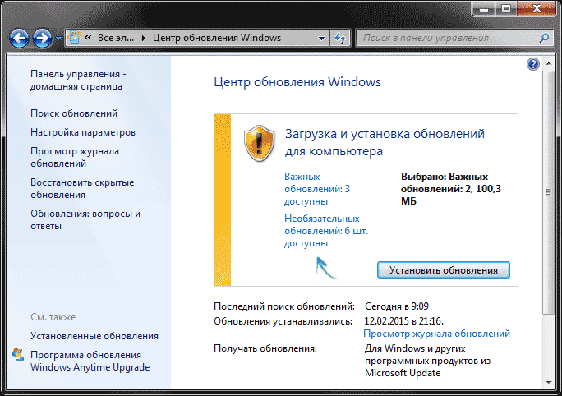Click "Загрузка и установка обновлений для компьютера" heading

(385, 142)
